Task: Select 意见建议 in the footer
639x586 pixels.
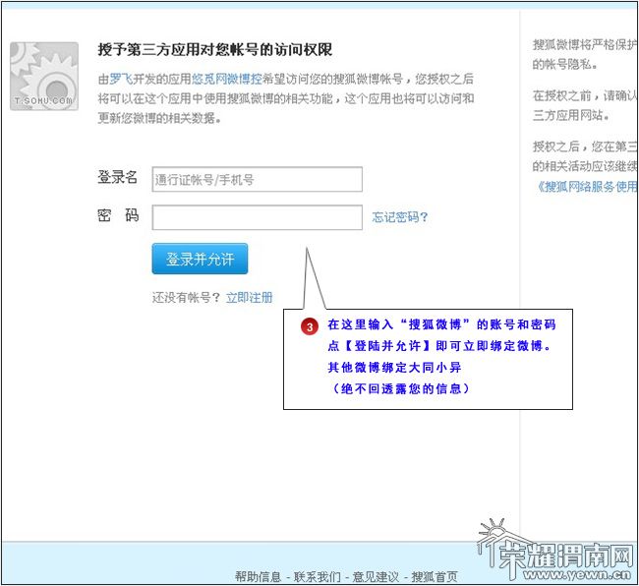Action: 376,576
